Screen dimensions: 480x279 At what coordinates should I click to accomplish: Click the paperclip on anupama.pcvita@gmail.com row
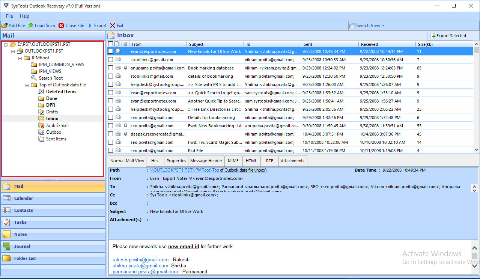tap(125, 68)
